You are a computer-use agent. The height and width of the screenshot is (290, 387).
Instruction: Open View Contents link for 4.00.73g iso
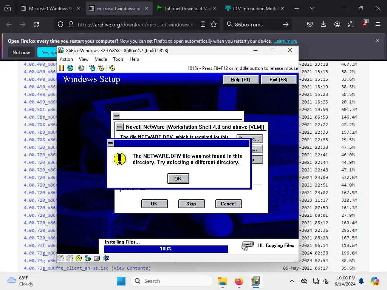pos(131,268)
